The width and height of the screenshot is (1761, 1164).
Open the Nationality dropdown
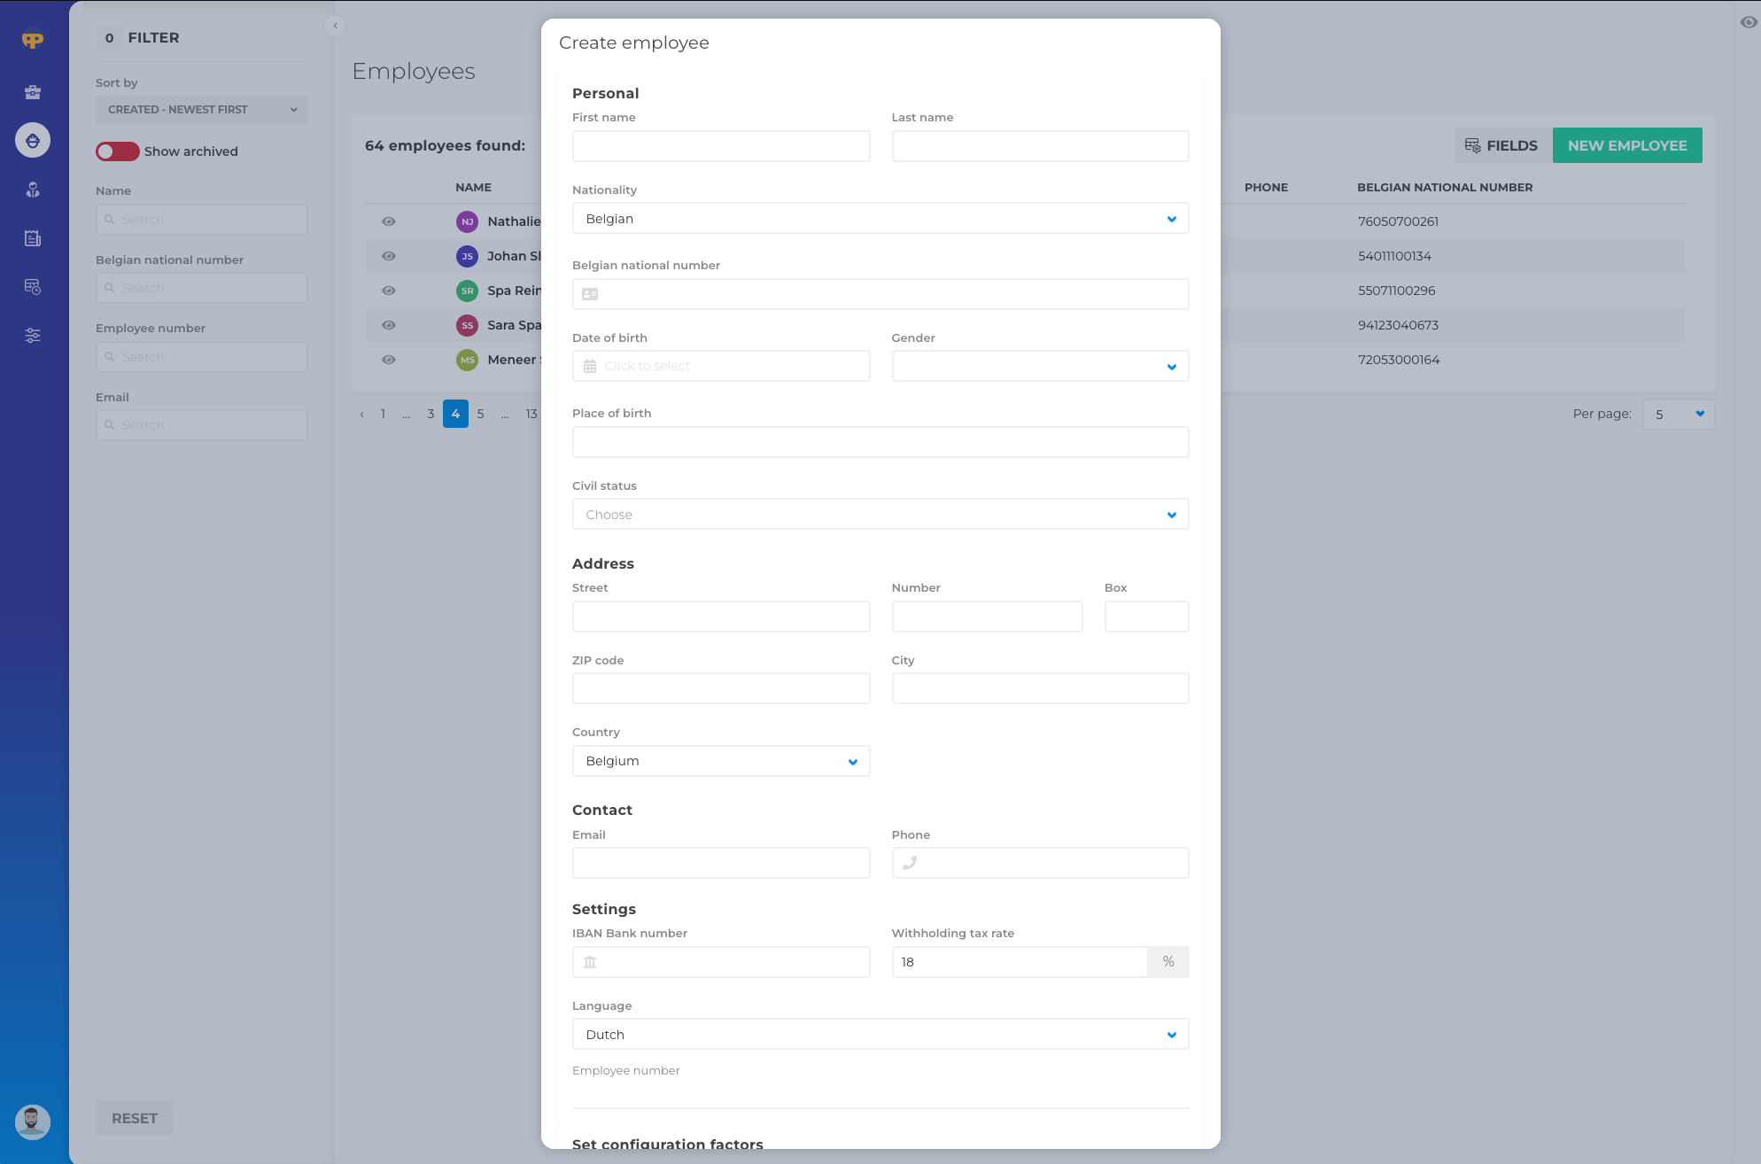(x=880, y=219)
